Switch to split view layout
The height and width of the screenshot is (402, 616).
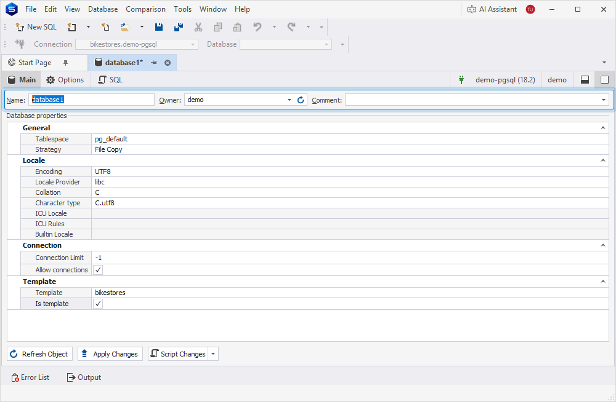585,80
